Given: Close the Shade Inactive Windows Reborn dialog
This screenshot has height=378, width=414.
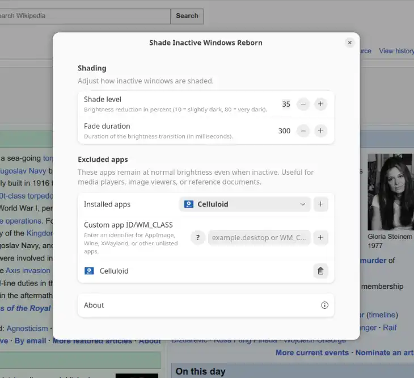Looking at the screenshot, I should coord(349,43).
